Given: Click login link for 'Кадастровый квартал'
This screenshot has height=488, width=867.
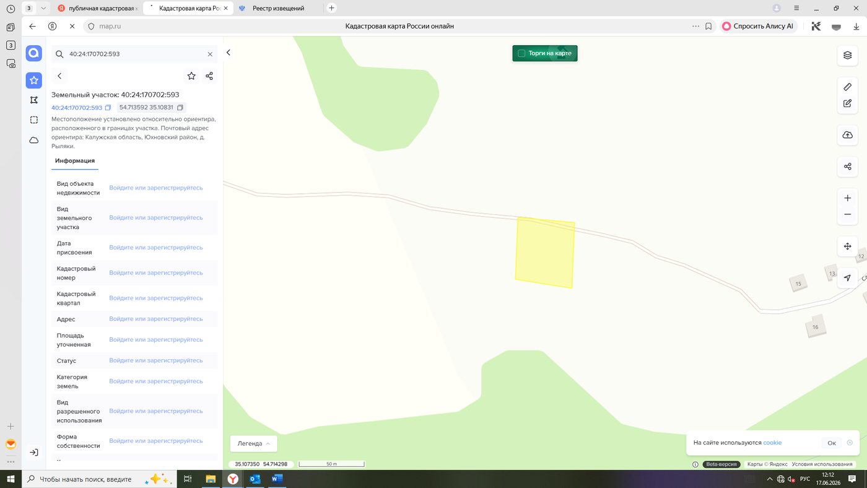Looking at the screenshot, I should (156, 298).
